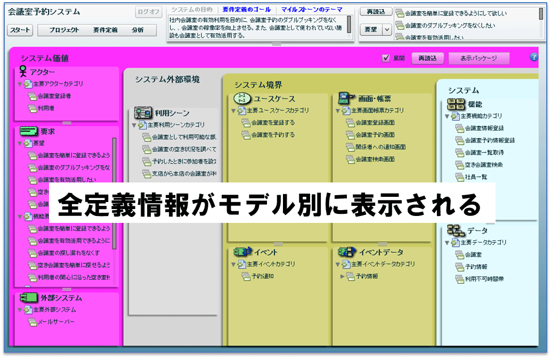551x358 pixels.
Task: Switch to 要件定義のゴール tab
Action: [x=247, y=10]
